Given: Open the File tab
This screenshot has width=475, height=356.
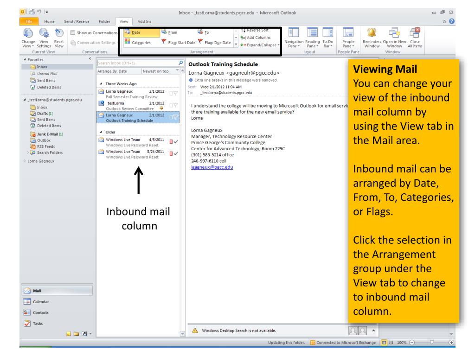Looking at the screenshot, I should [29, 21].
